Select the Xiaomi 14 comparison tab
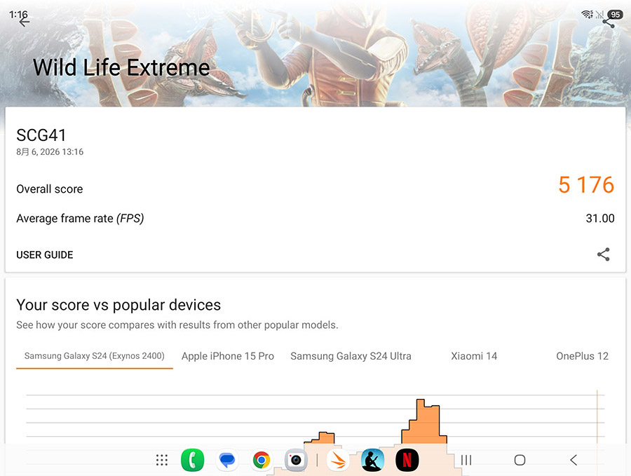The height and width of the screenshot is (476, 631). pos(474,356)
